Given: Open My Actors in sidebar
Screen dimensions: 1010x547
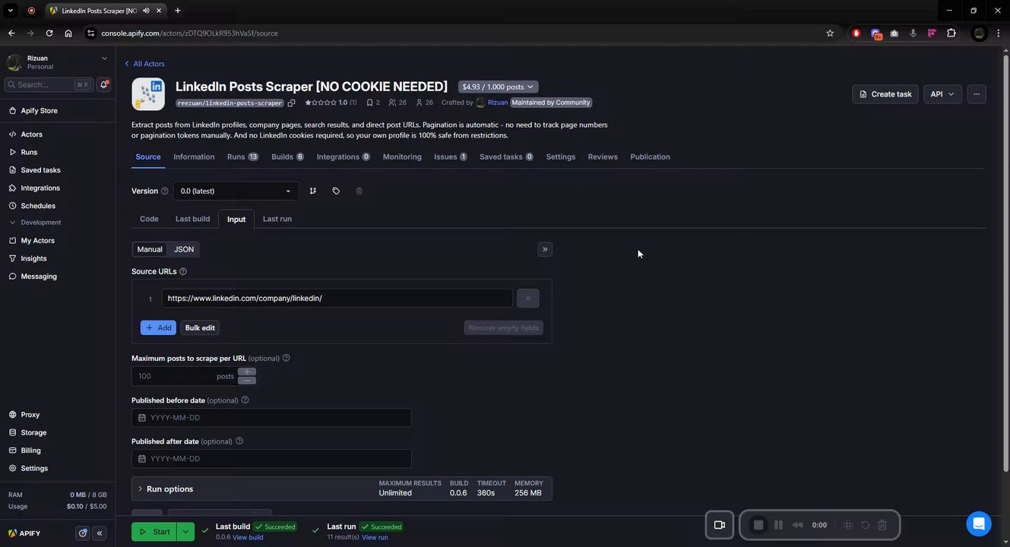Looking at the screenshot, I should click(37, 240).
